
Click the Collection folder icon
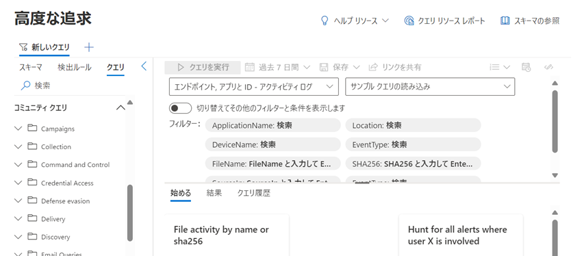33,146
